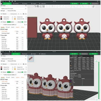The image size is (101, 101).
Task: Click Slice plate button in top window
Action: (85, 4)
